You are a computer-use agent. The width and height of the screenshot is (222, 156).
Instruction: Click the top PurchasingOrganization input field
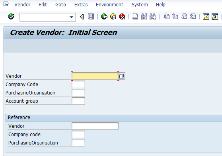coord(78,93)
